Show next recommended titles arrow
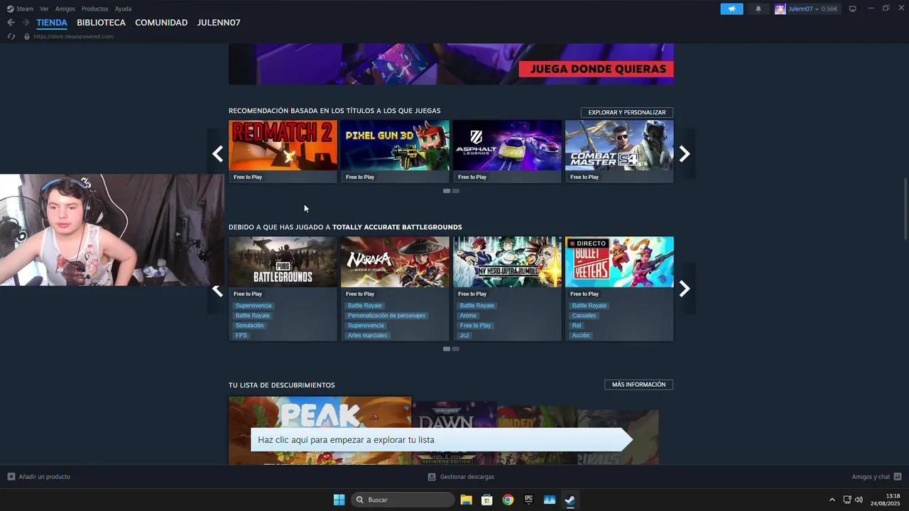 coord(685,153)
